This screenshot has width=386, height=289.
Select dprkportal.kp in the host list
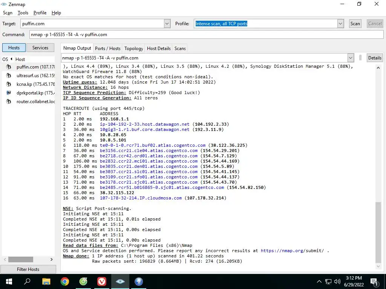point(29,93)
